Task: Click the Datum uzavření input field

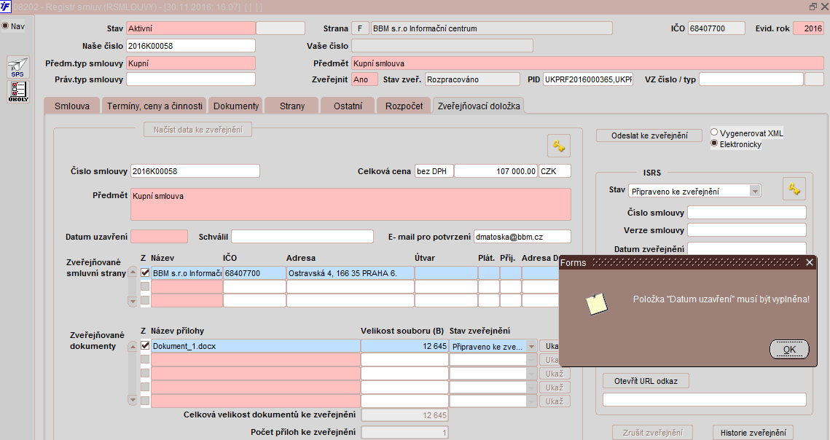Action: coord(159,237)
